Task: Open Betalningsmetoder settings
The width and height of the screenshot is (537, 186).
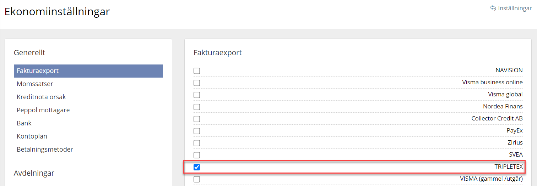Action: tap(45, 150)
